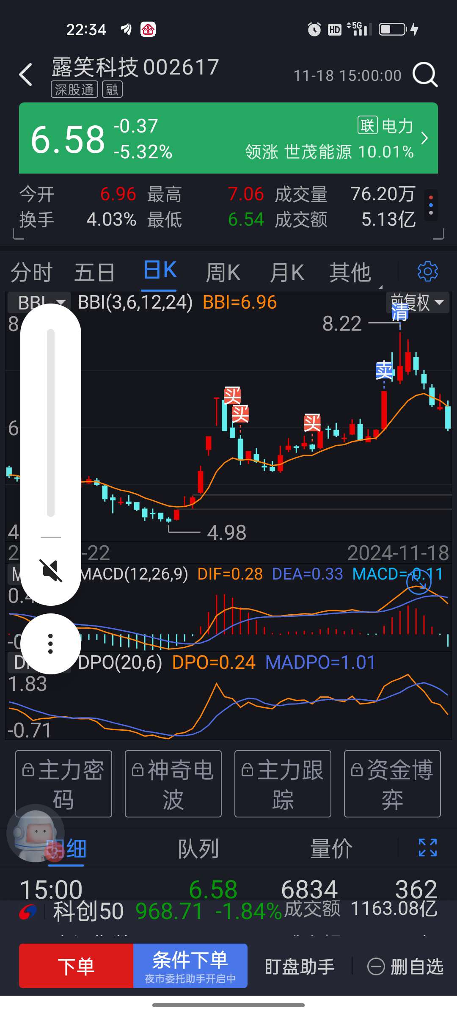The width and height of the screenshot is (457, 1016).
Task: Open volume panel three-dot options
Action: tap(51, 644)
